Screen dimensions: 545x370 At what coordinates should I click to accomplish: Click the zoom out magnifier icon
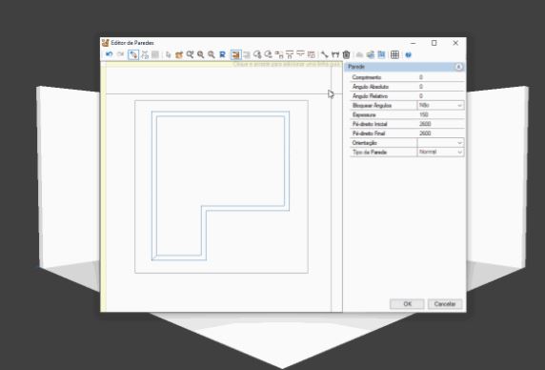(212, 54)
